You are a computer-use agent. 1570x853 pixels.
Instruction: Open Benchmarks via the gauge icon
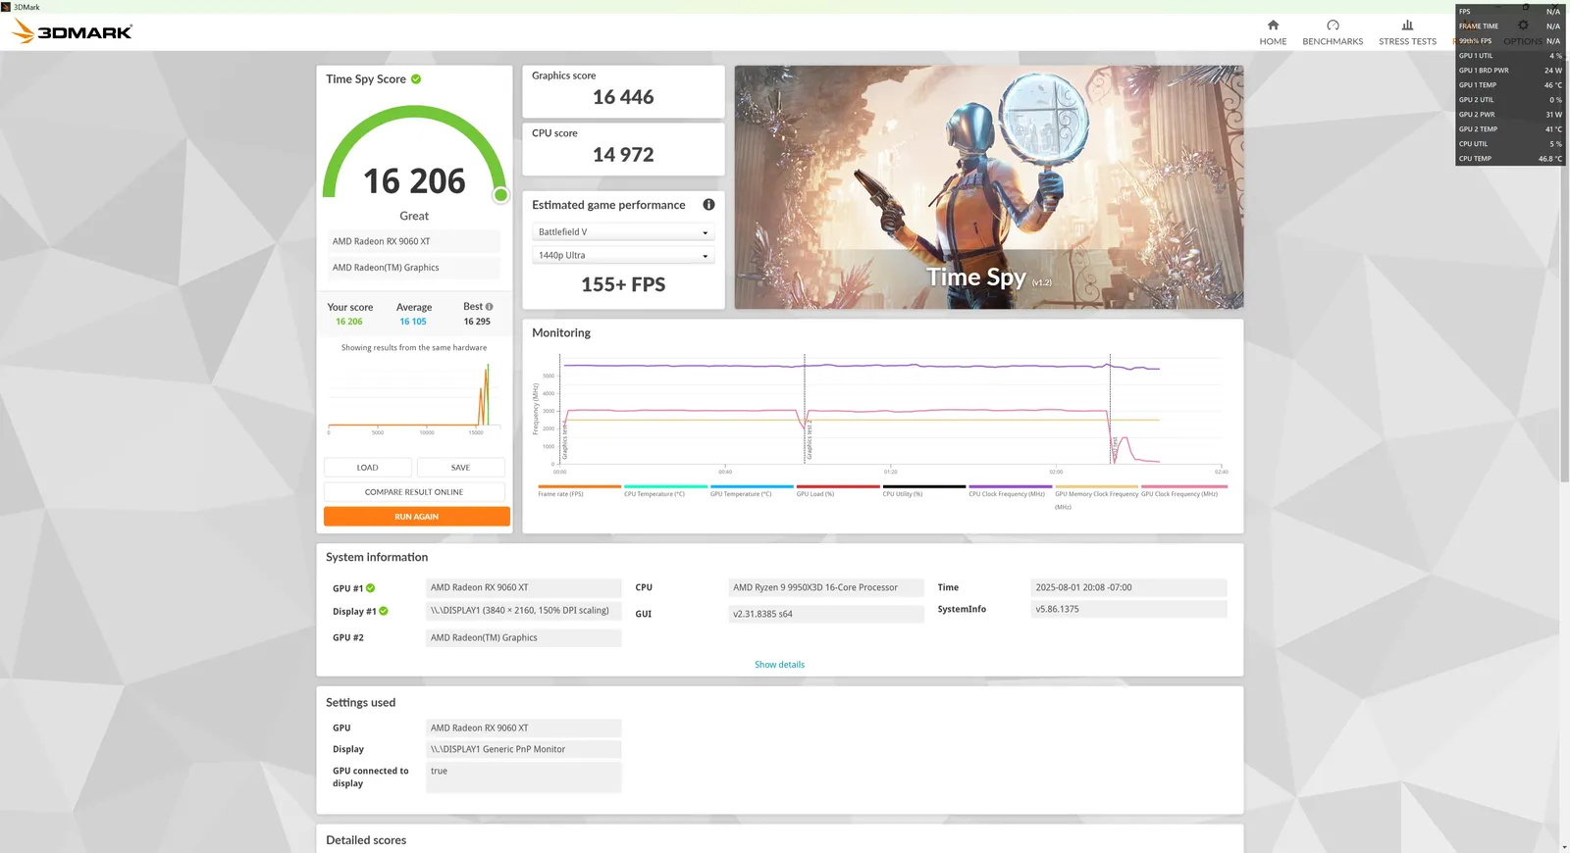(x=1333, y=25)
